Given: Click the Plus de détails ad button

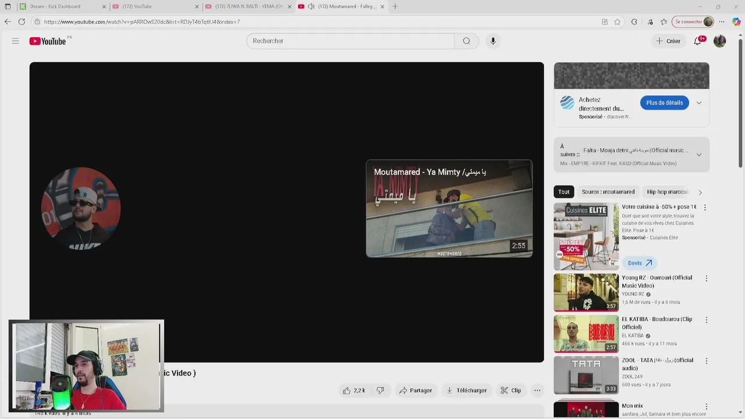Looking at the screenshot, I should click(664, 103).
